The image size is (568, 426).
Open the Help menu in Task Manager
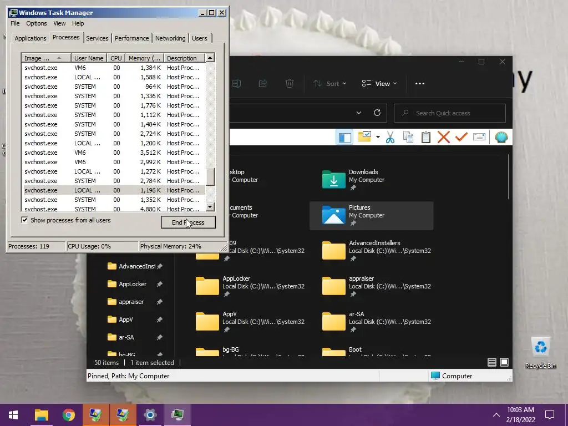tap(78, 23)
